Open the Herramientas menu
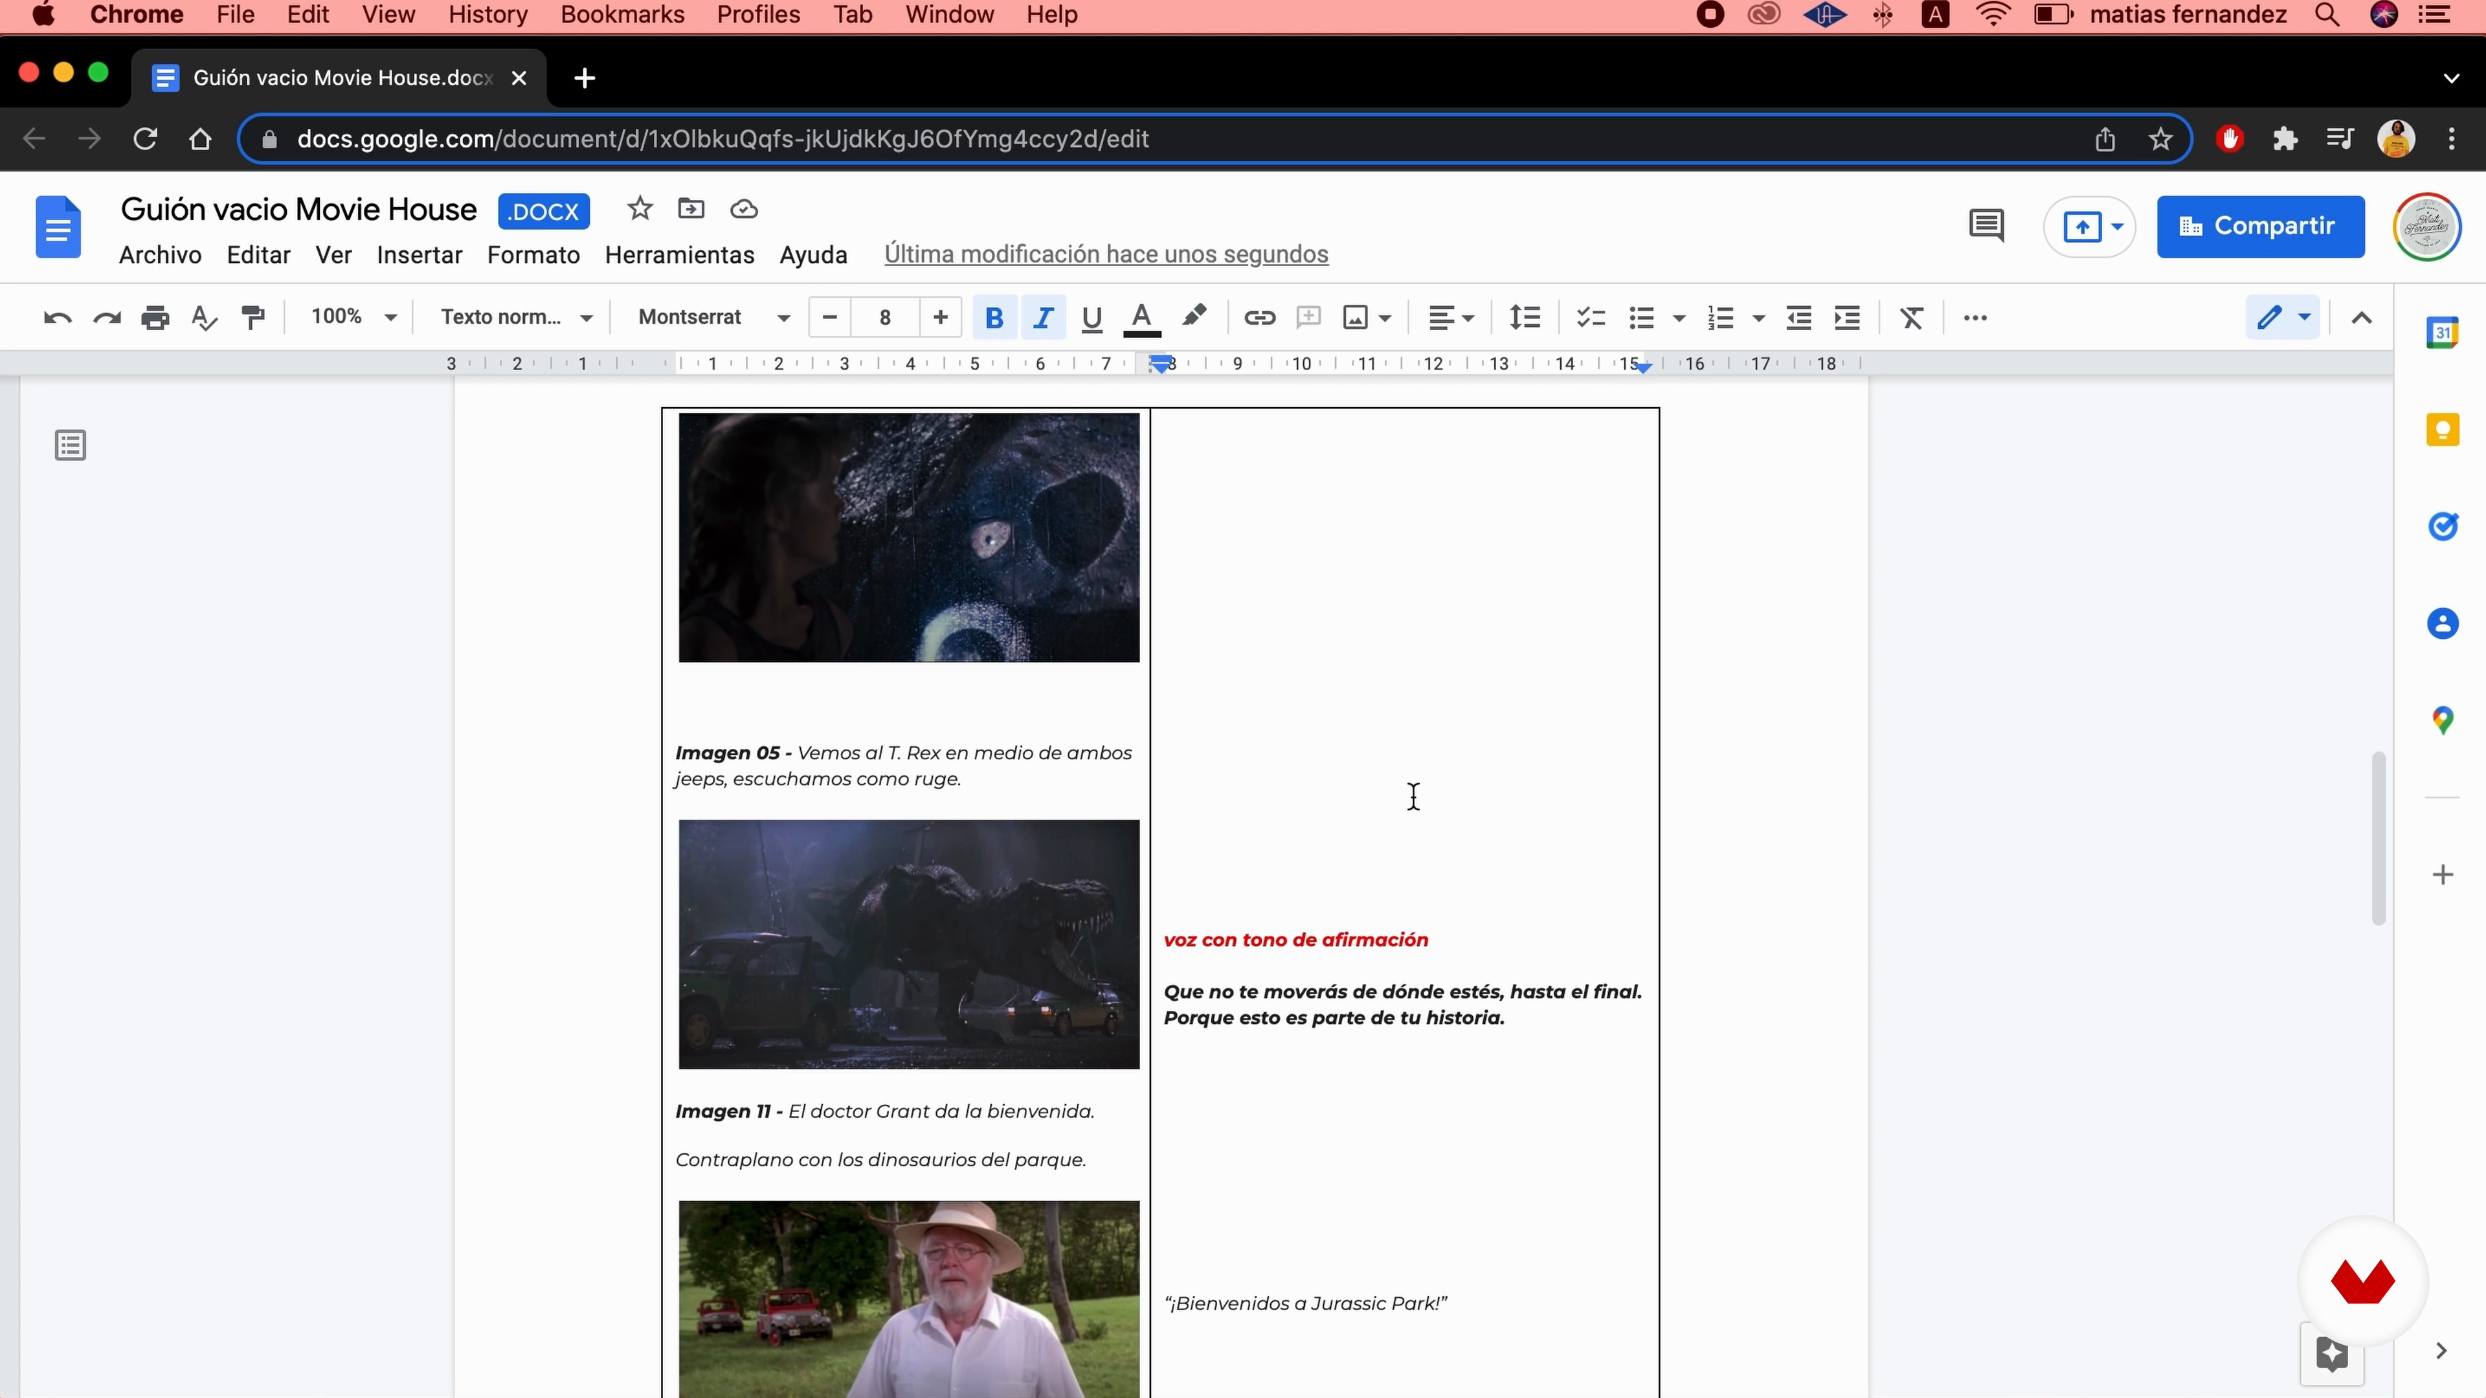The height and width of the screenshot is (1398, 2486). tap(679, 255)
